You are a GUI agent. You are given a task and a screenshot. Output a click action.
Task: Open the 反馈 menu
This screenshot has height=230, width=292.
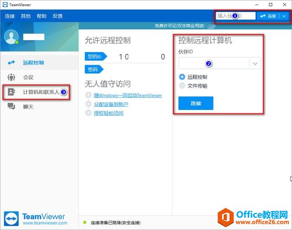click(57, 16)
